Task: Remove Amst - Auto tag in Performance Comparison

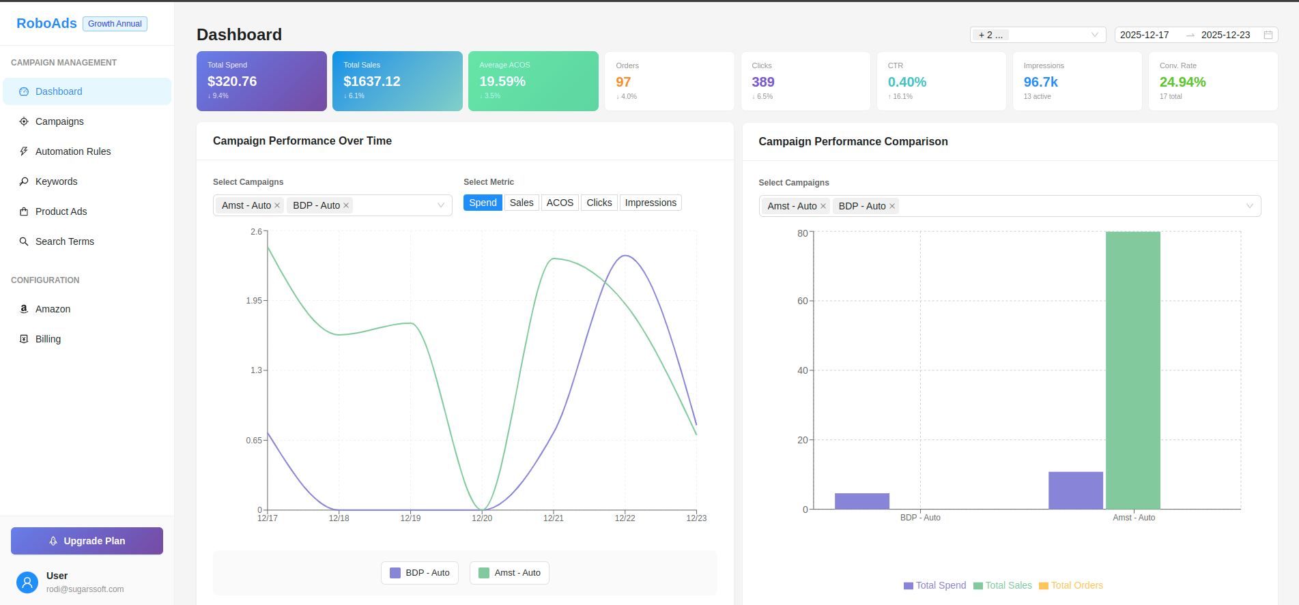Action: point(823,206)
